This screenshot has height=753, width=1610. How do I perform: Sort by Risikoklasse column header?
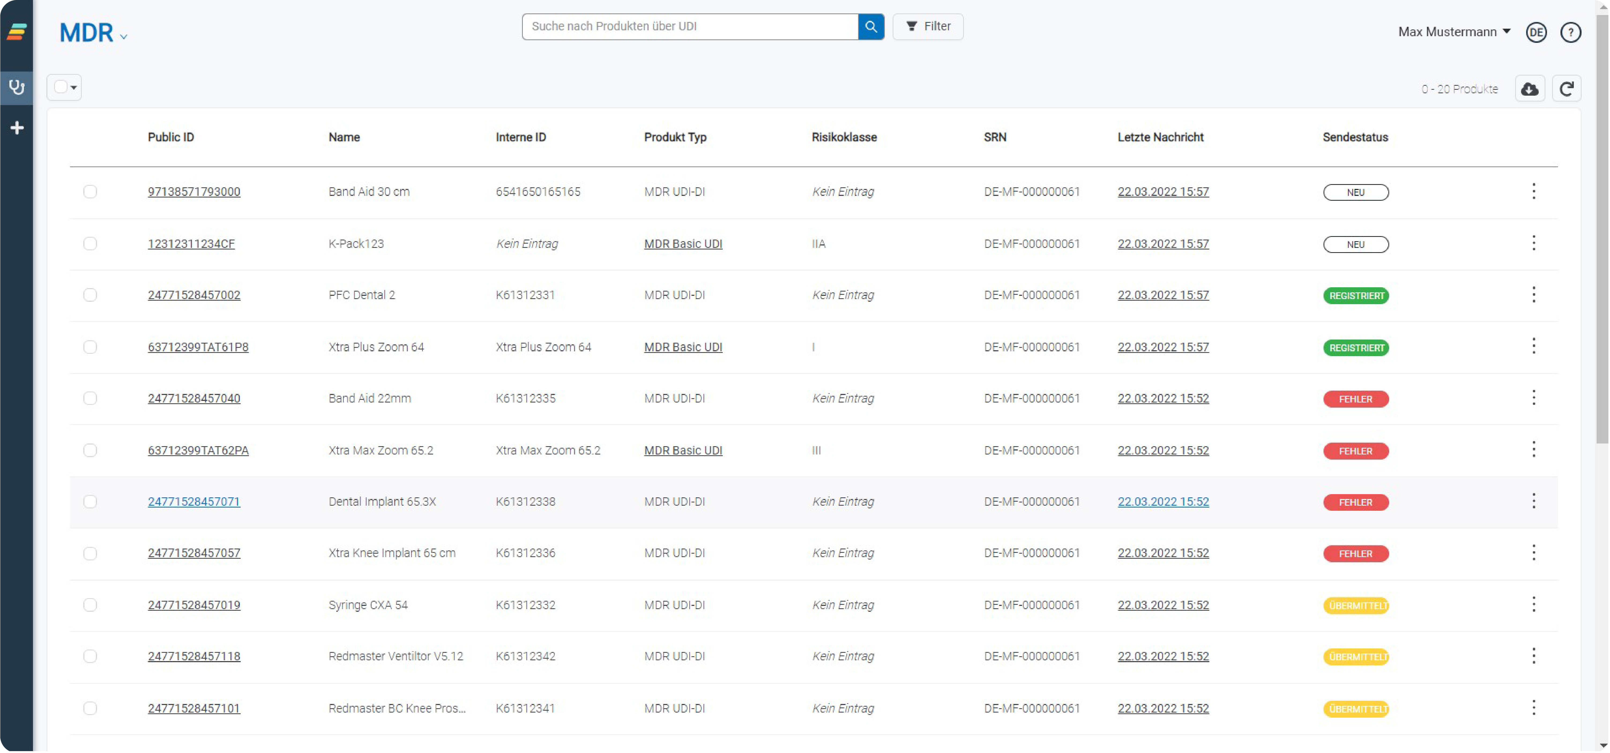coord(844,137)
